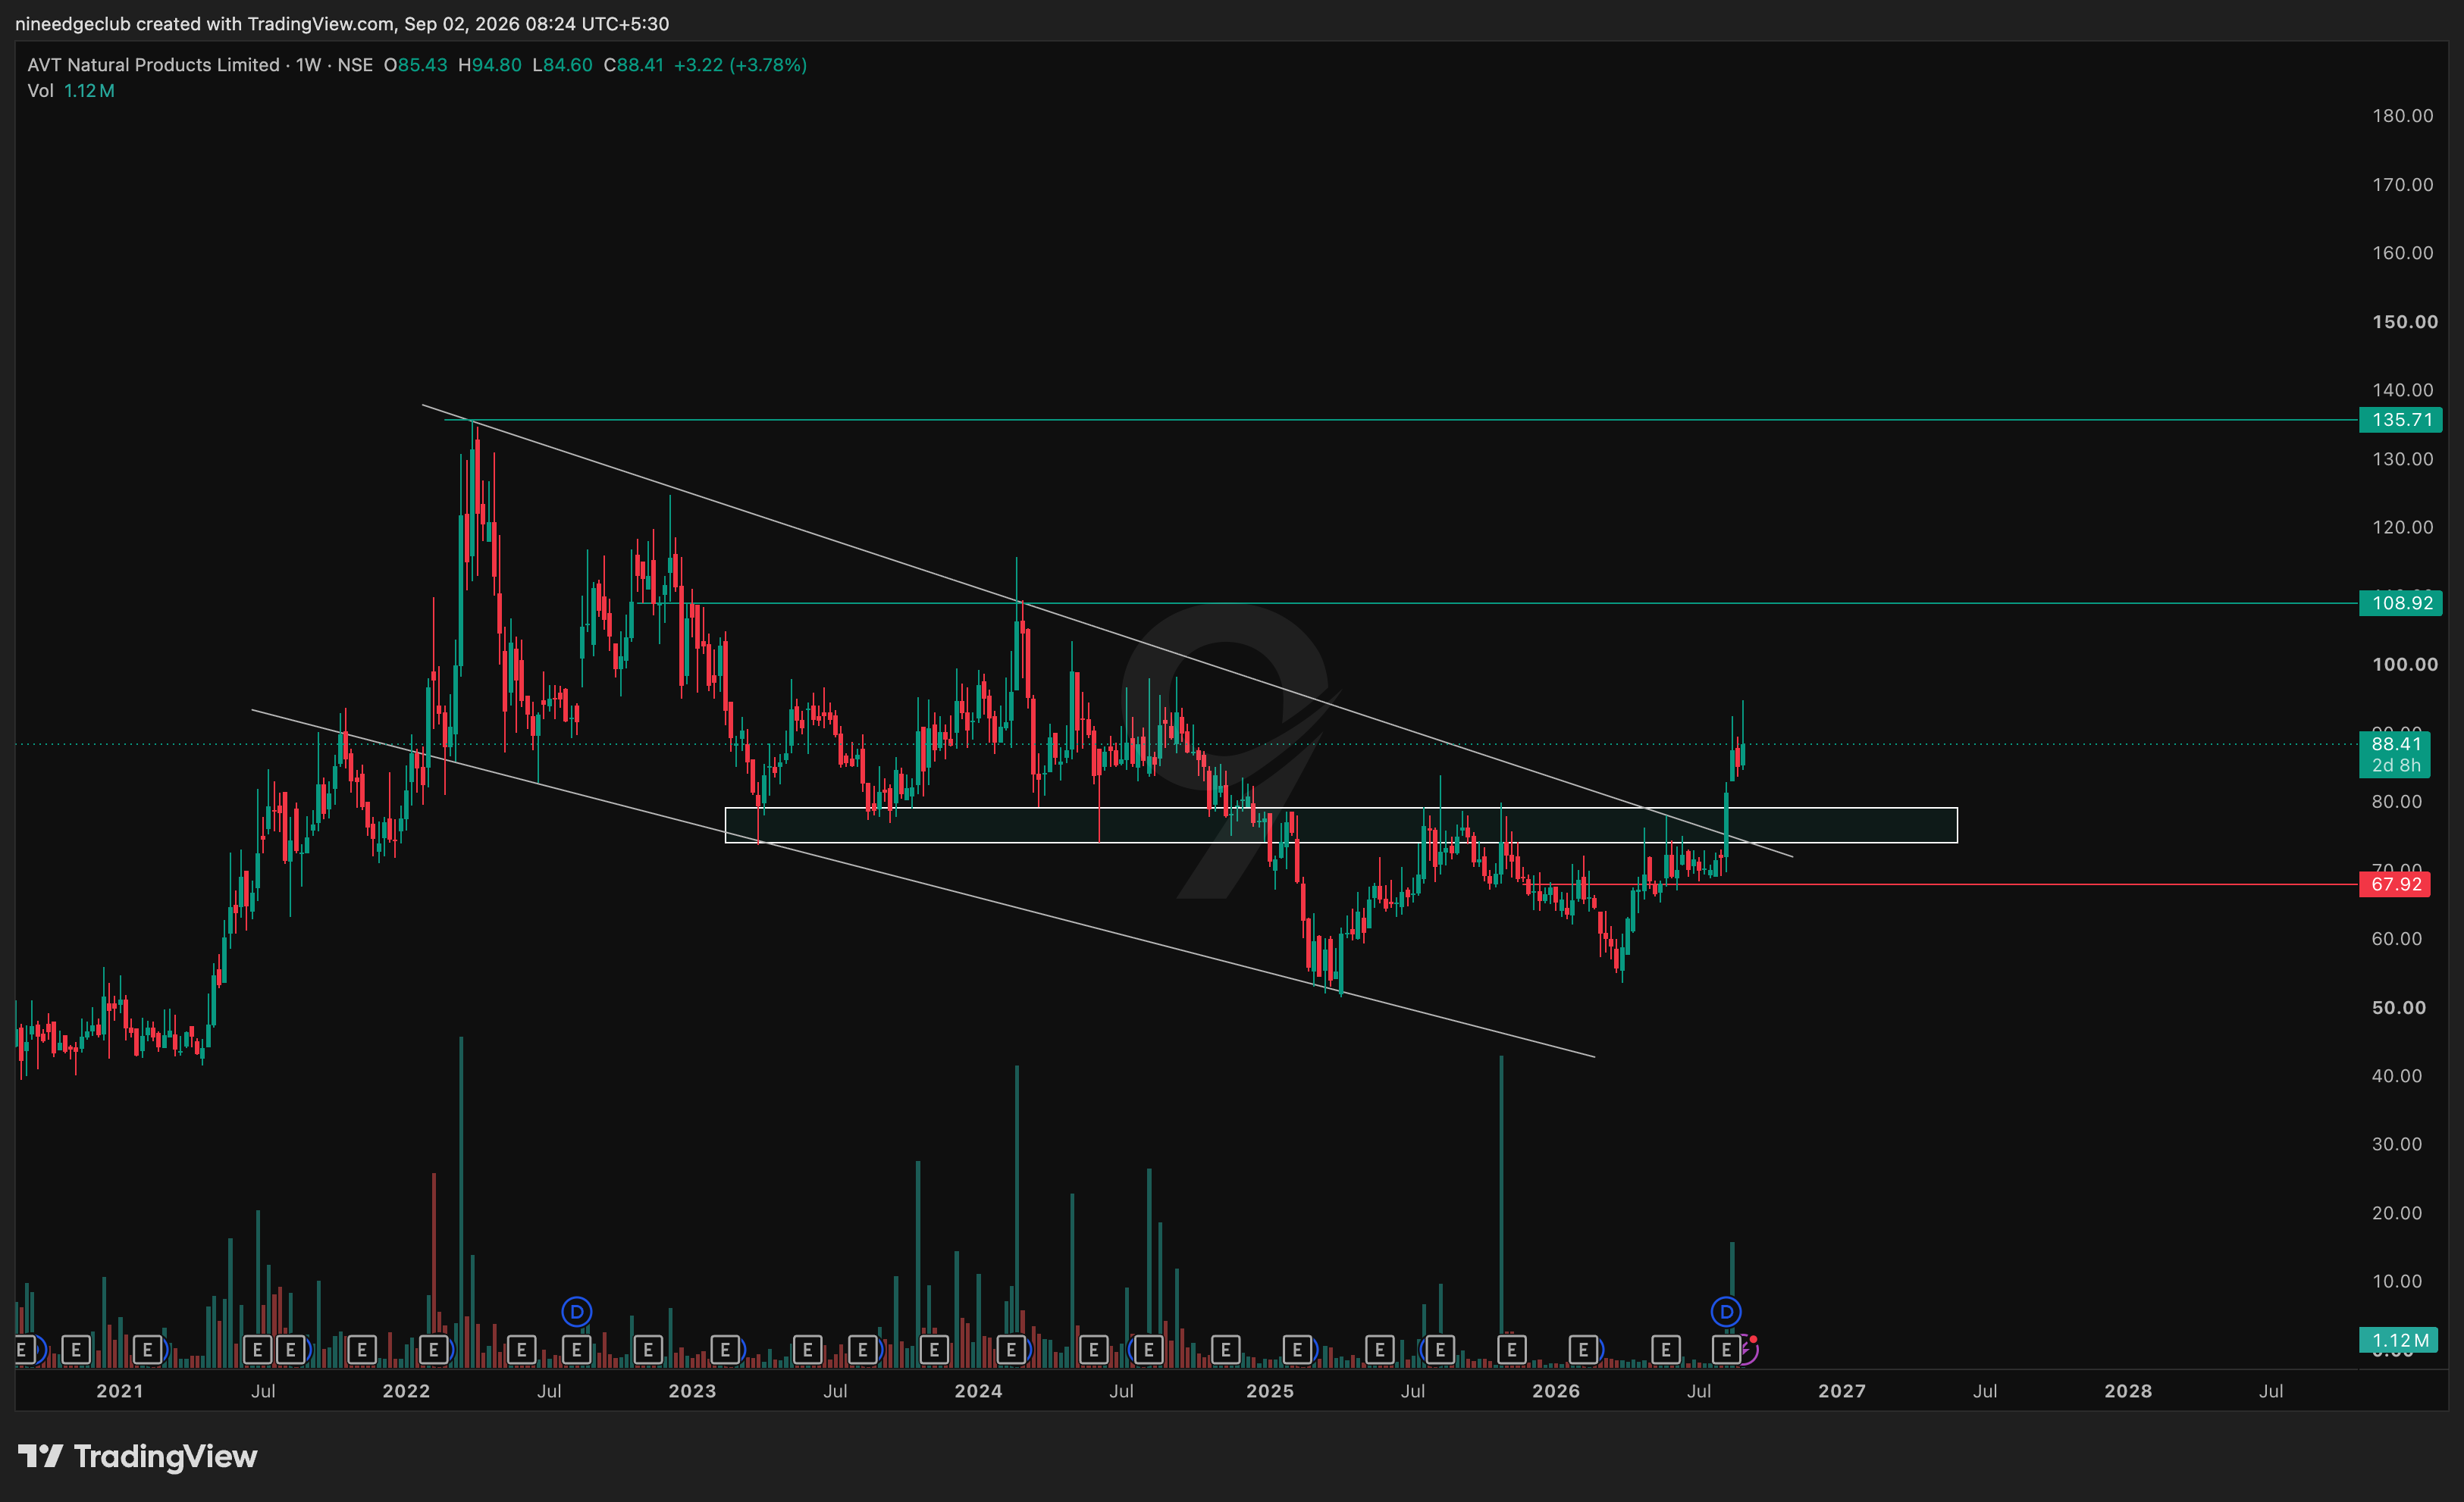2464x1502 pixels.
Task: Click the red 67.92 price label
Action: pos(2395,884)
